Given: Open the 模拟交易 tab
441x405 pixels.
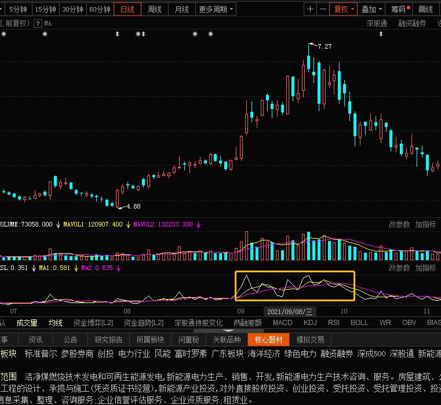Looking at the screenshot, I should tap(311, 340).
